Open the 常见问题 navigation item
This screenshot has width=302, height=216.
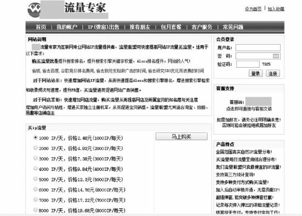(x=233, y=27)
